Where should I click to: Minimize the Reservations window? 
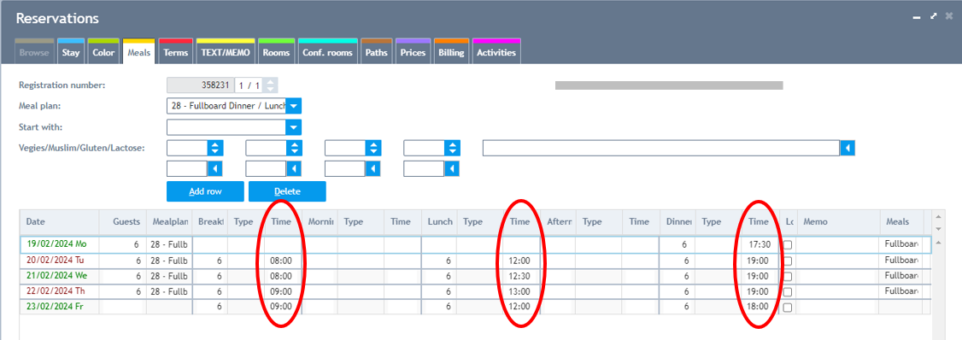[x=917, y=18]
